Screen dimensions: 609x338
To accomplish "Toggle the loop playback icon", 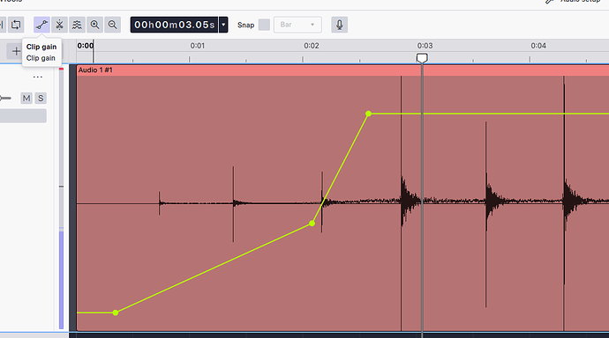I will (x=16, y=25).
